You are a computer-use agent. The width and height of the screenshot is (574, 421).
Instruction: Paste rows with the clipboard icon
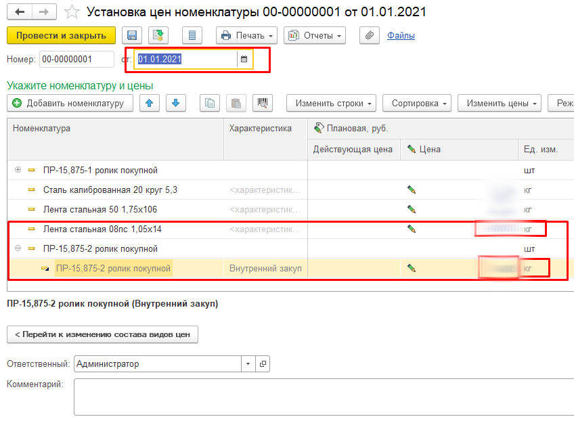point(236,104)
